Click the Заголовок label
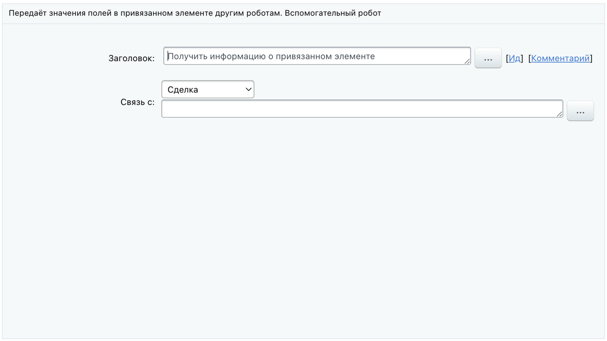 click(132, 58)
